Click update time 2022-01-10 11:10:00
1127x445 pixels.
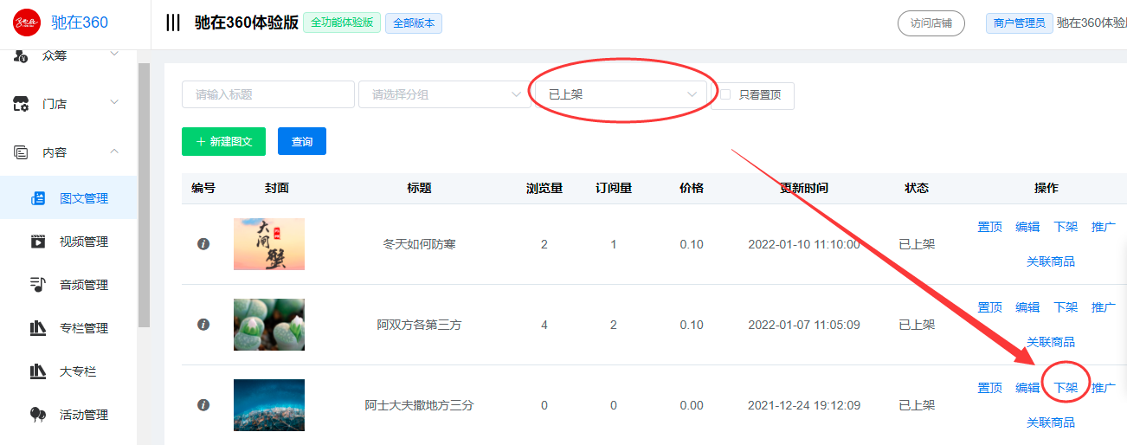(804, 244)
